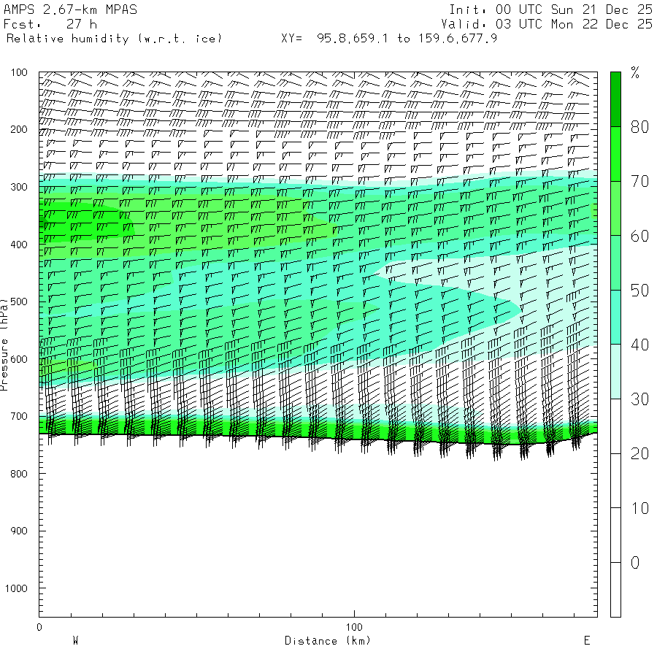Pick the turquoise 40-50 colorbar swatch

615,318
